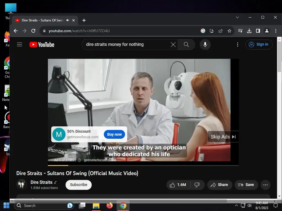Open YouTube hamburger guide menu
This screenshot has width=282, height=211.
[x=20, y=44]
